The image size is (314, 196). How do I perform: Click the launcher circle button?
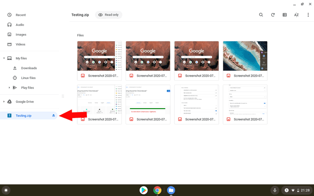click(6, 190)
